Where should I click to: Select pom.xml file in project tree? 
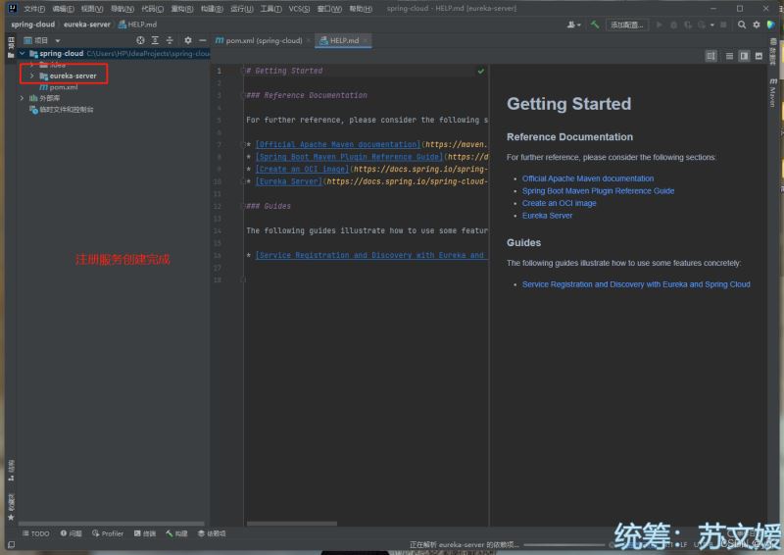coord(63,86)
